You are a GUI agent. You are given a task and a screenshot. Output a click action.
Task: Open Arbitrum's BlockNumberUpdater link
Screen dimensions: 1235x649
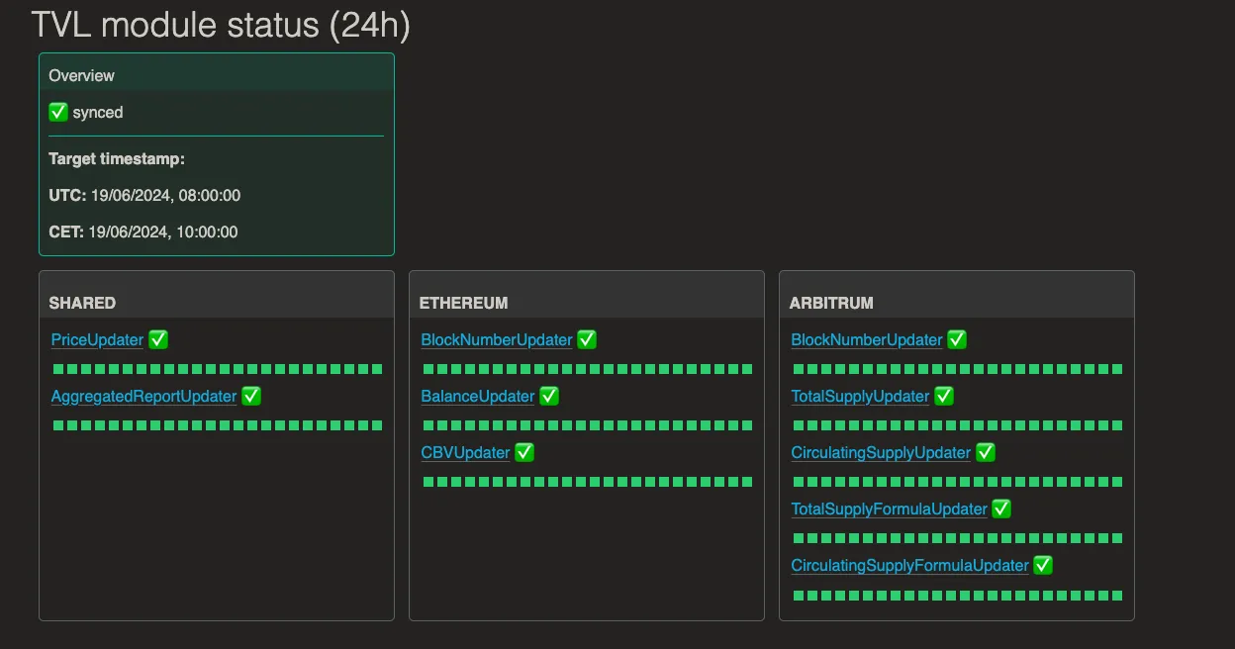coord(867,339)
